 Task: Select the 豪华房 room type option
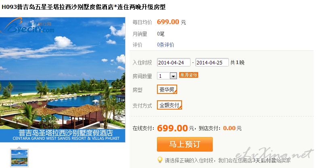coord(167,89)
